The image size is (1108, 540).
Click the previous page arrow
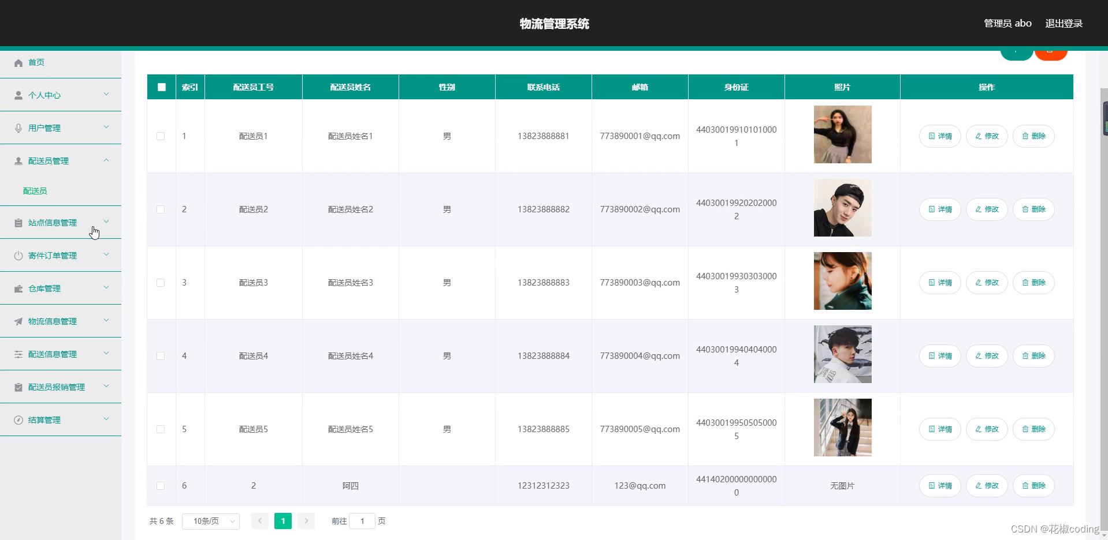[x=260, y=521]
